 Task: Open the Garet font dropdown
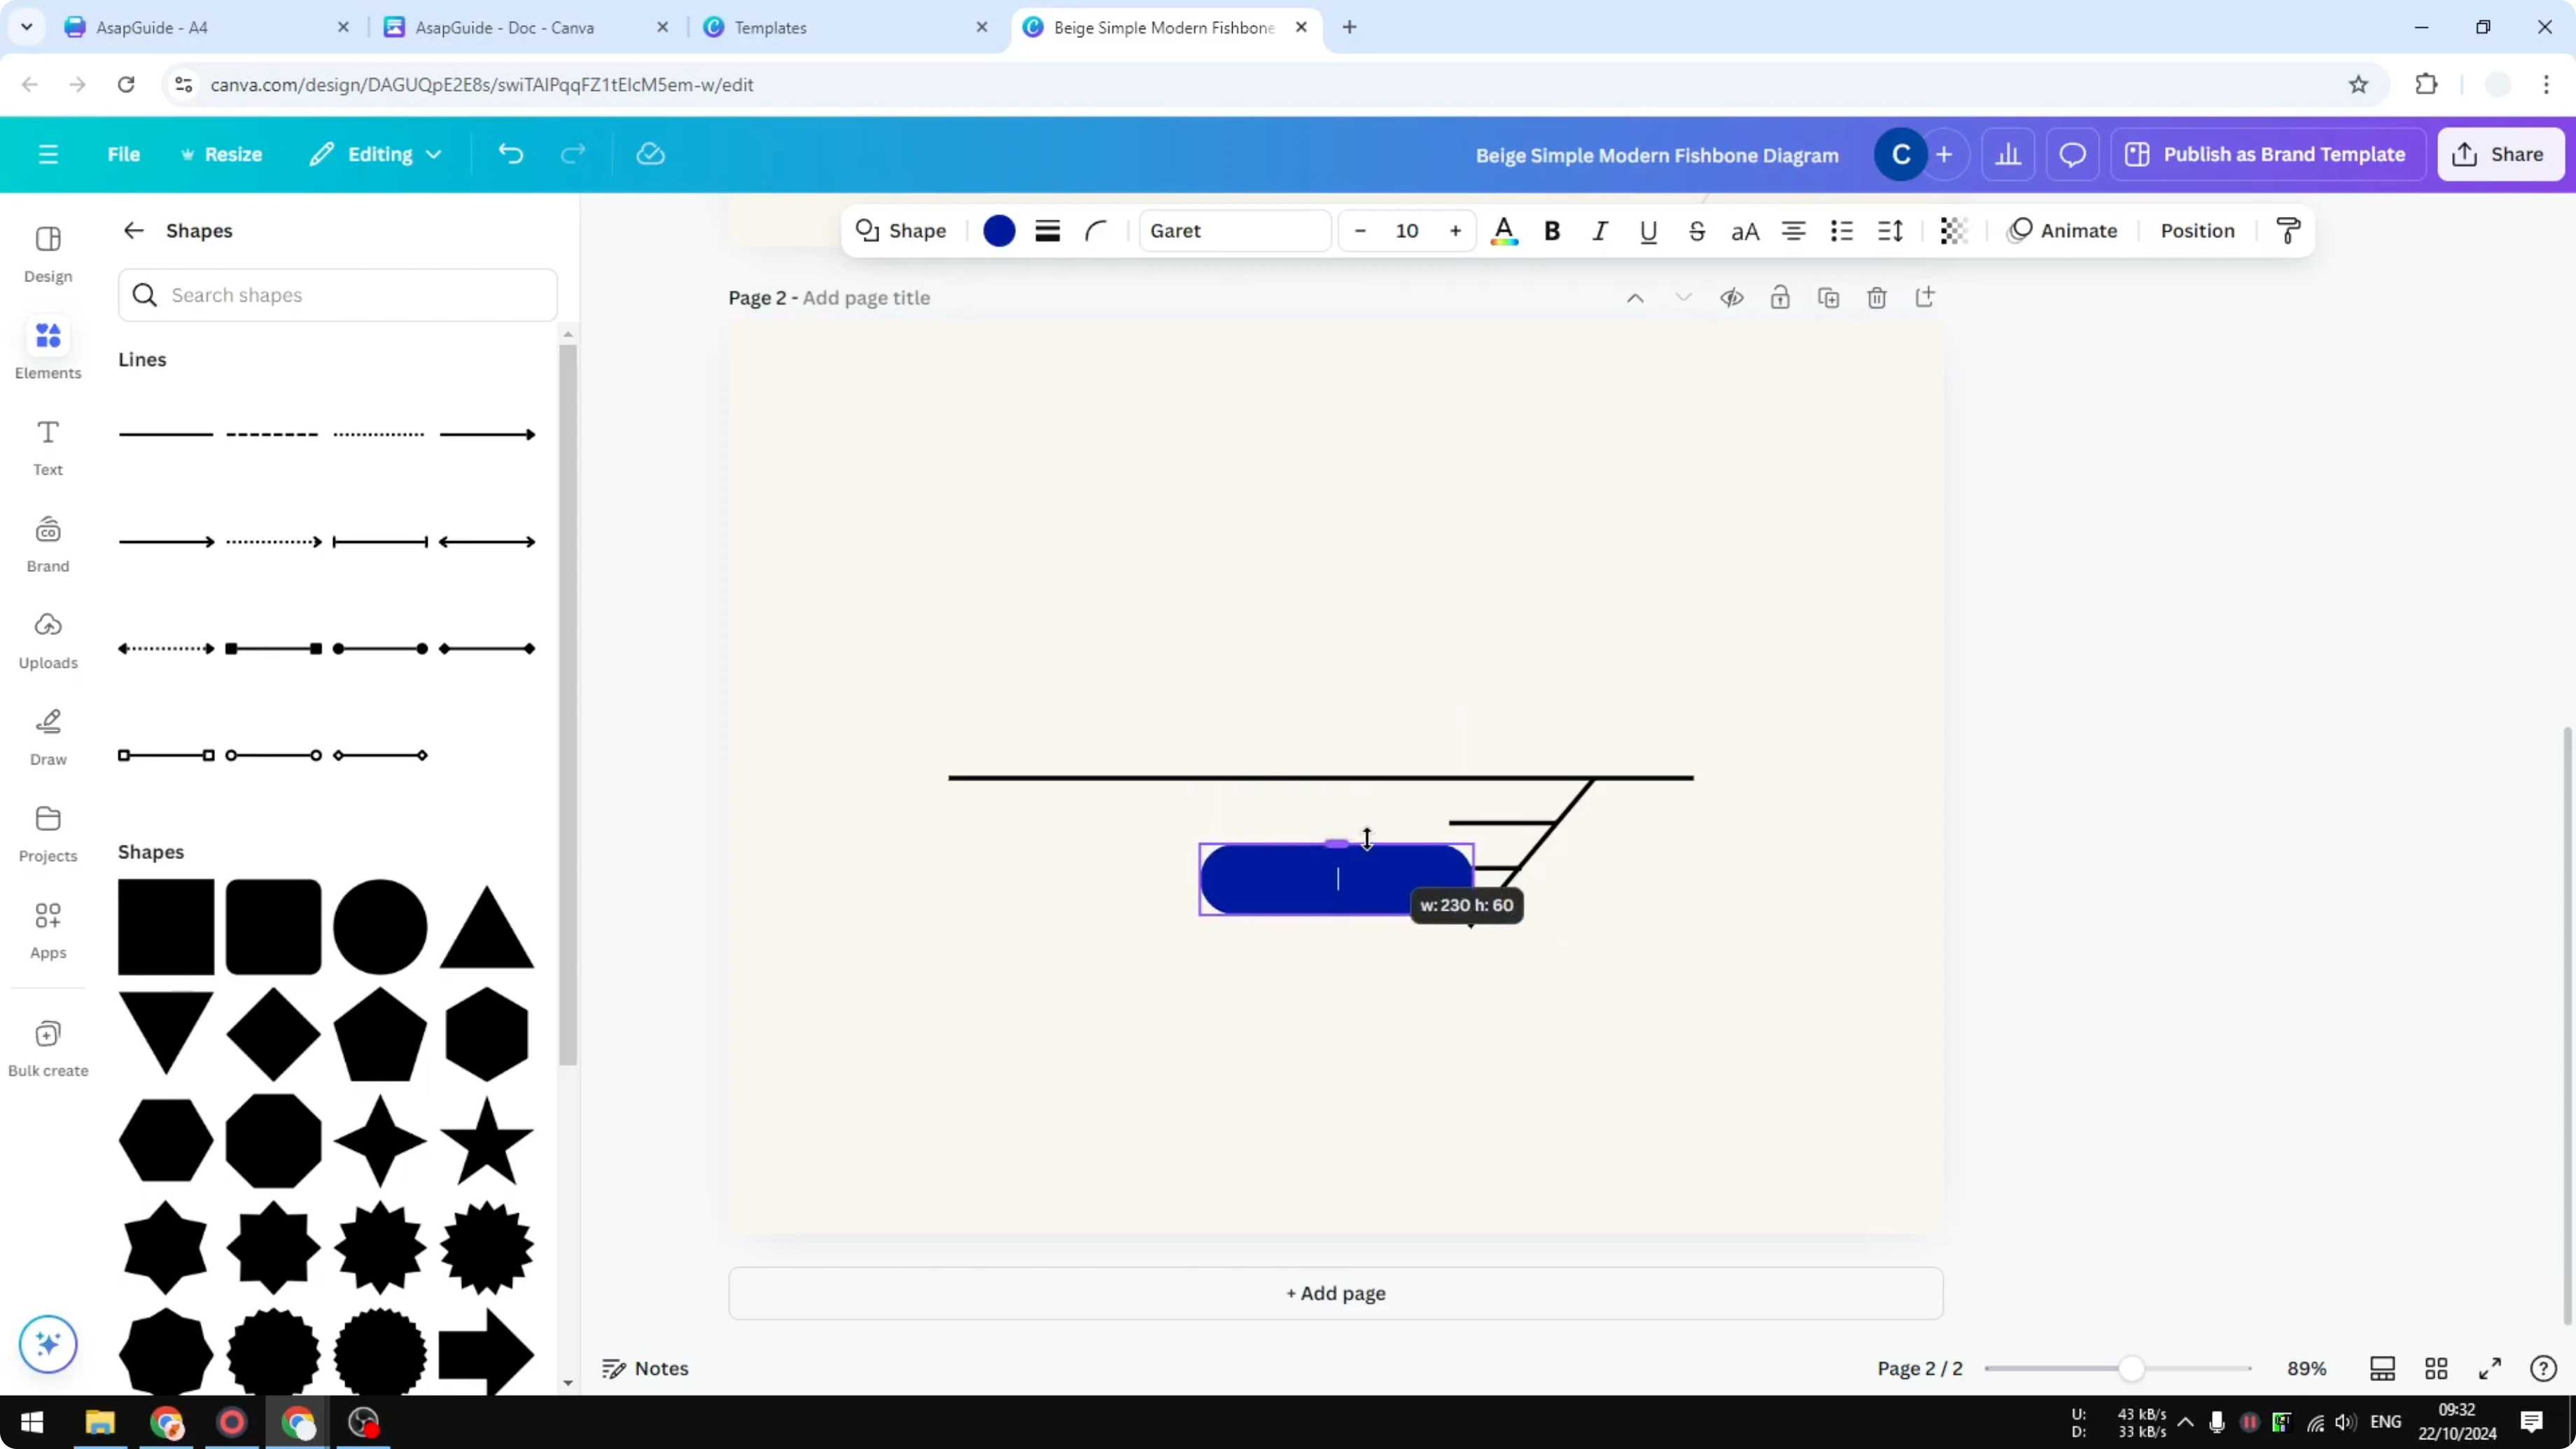pyautogui.click(x=1235, y=231)
